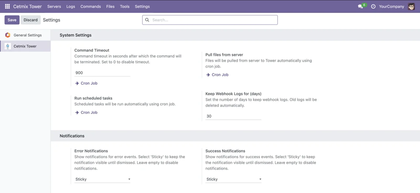Open the chat messages icon with badge
The width and height of the screenshot is (420, 193).
tap(361, 6)
